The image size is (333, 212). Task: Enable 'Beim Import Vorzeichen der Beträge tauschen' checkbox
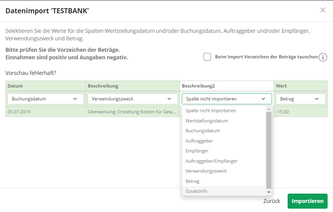[x=207, y=57]
